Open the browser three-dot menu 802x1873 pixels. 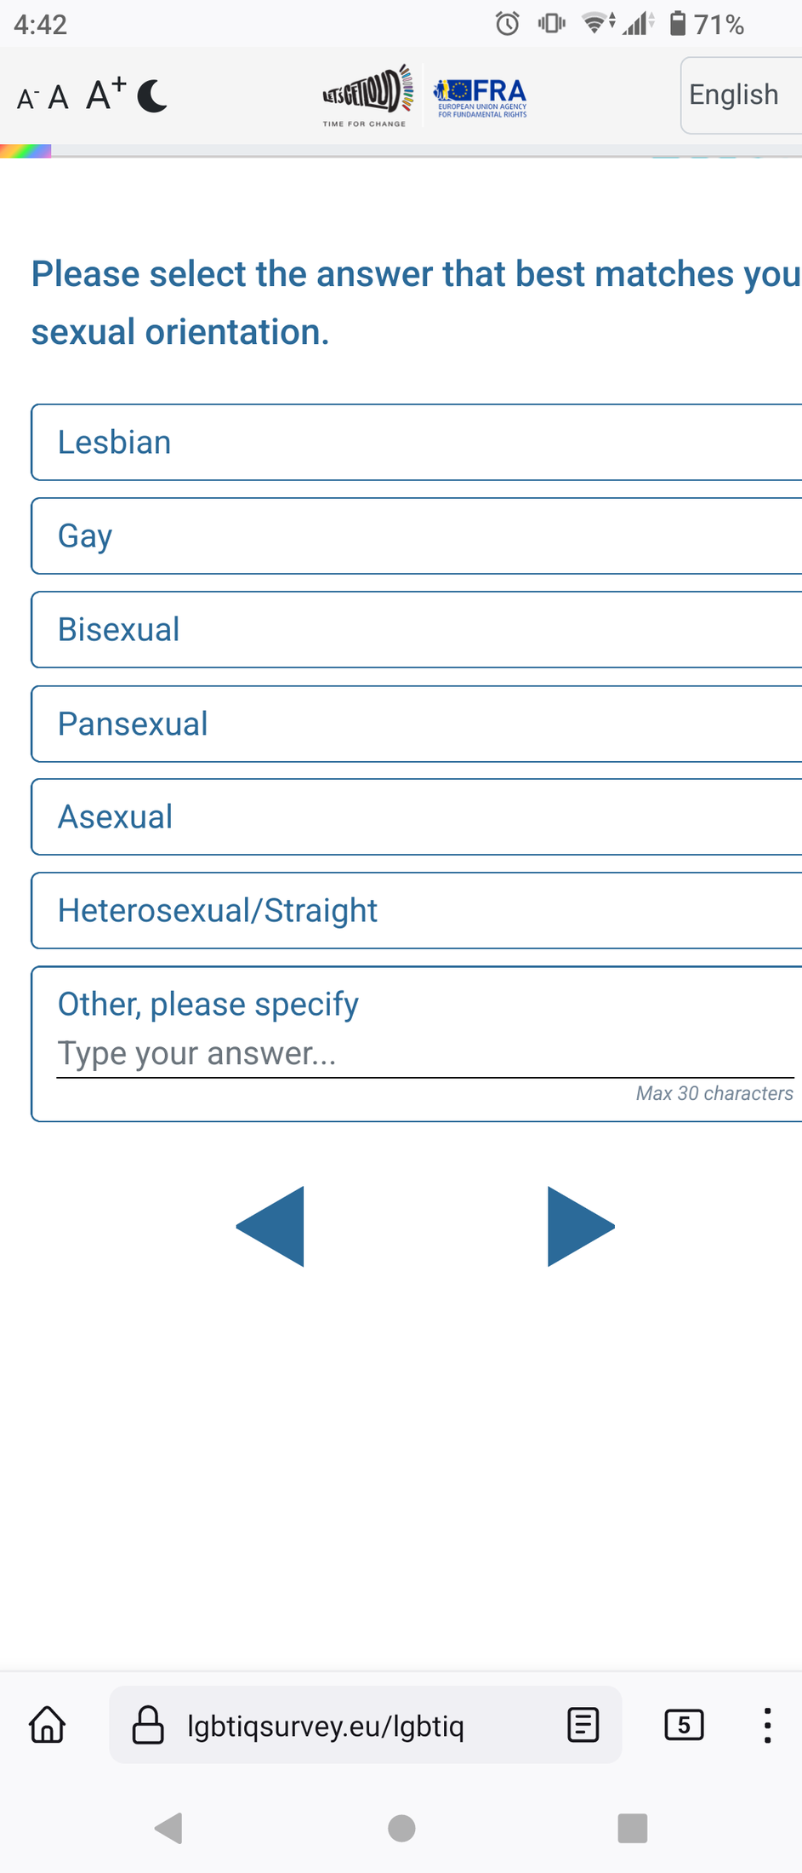click(767, 1725)
